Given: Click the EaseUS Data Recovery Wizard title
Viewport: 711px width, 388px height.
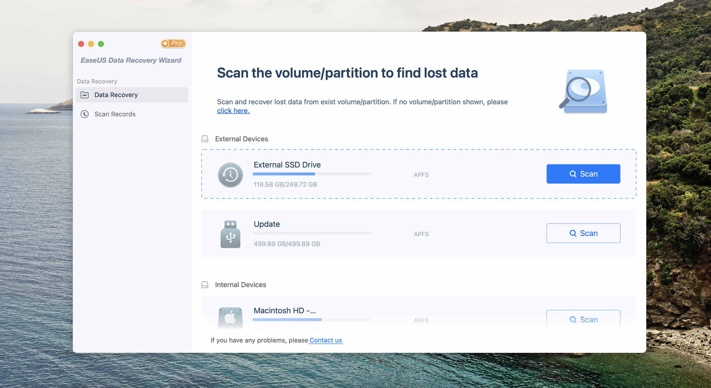Looking at the screenshot, I should [x=131, y=60].
